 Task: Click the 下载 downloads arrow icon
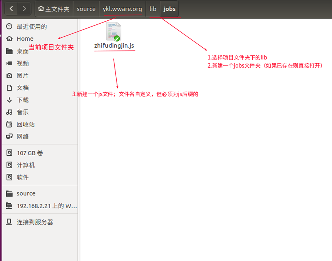[9, 100]
